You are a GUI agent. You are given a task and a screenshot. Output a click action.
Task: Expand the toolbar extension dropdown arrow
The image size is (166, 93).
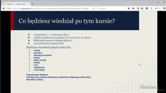click(160, 9)
